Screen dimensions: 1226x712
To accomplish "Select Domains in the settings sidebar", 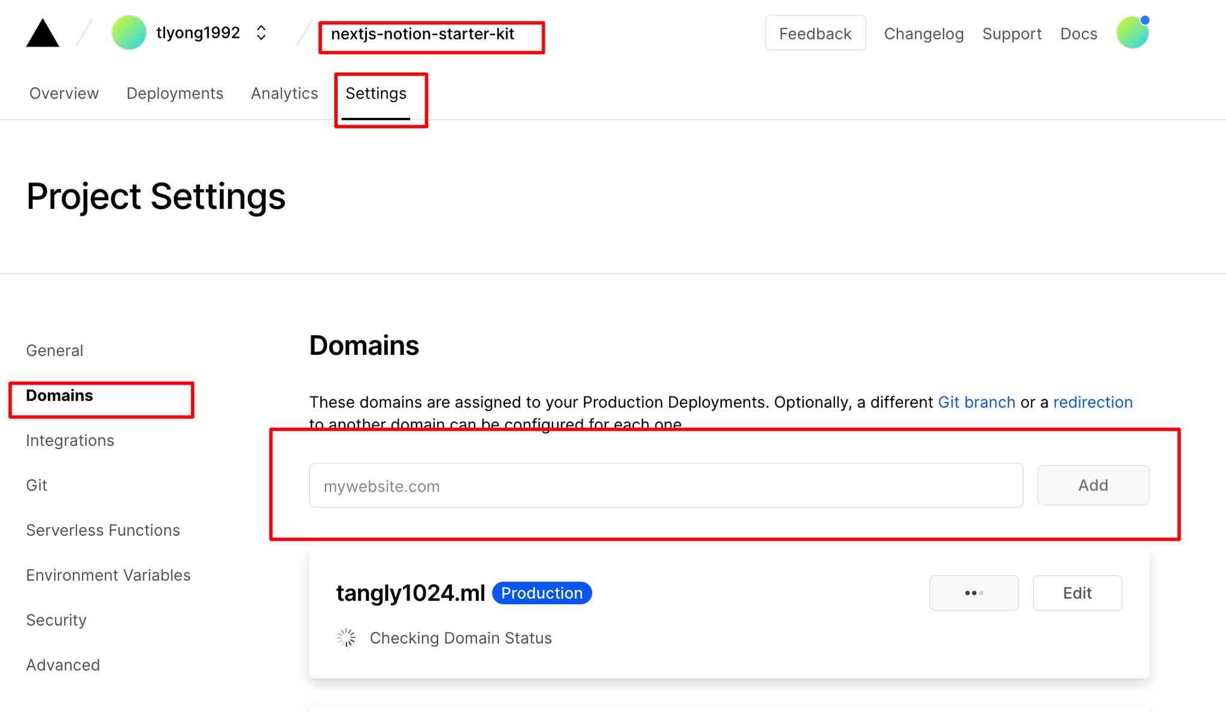I will click(59, 395).
